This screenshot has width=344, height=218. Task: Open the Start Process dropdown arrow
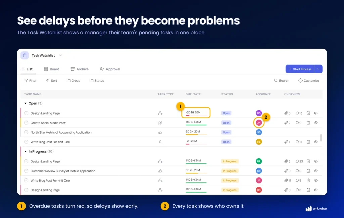[x=318, y=69]
